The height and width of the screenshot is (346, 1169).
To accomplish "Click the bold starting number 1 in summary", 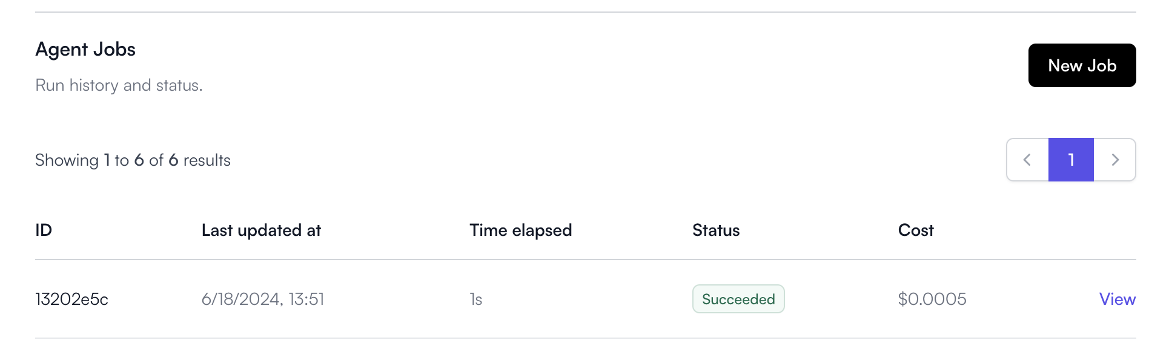I will pos(107,160).
